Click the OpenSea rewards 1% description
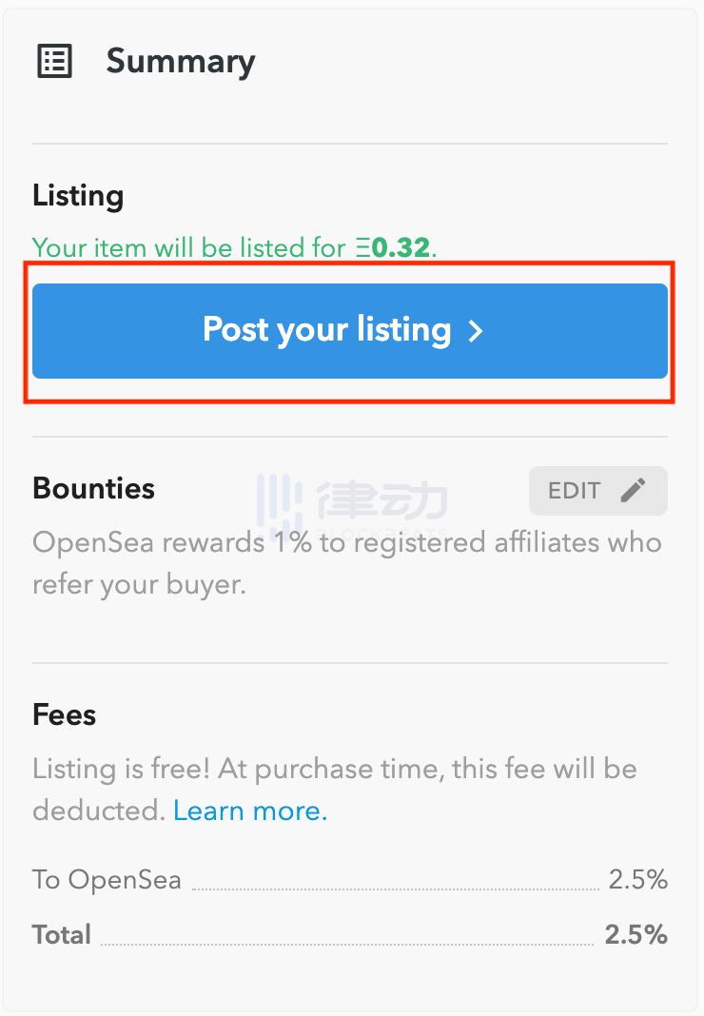The image size is (704, 1016). pyautogui.click(x=347, y=563)
